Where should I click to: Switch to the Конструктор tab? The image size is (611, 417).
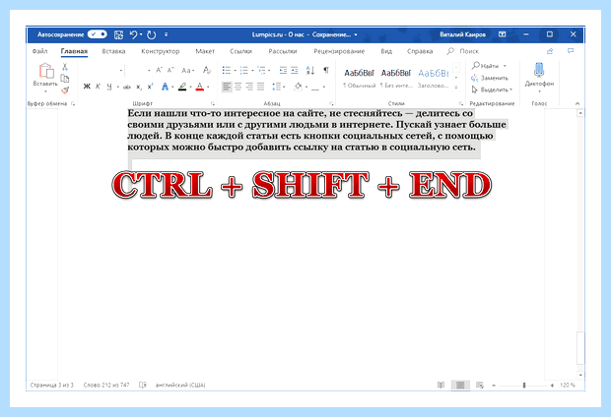(x=161, y=51)
